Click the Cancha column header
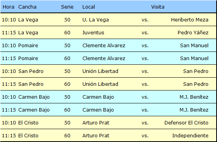This screenshot has height=142, width=217. 27,7
